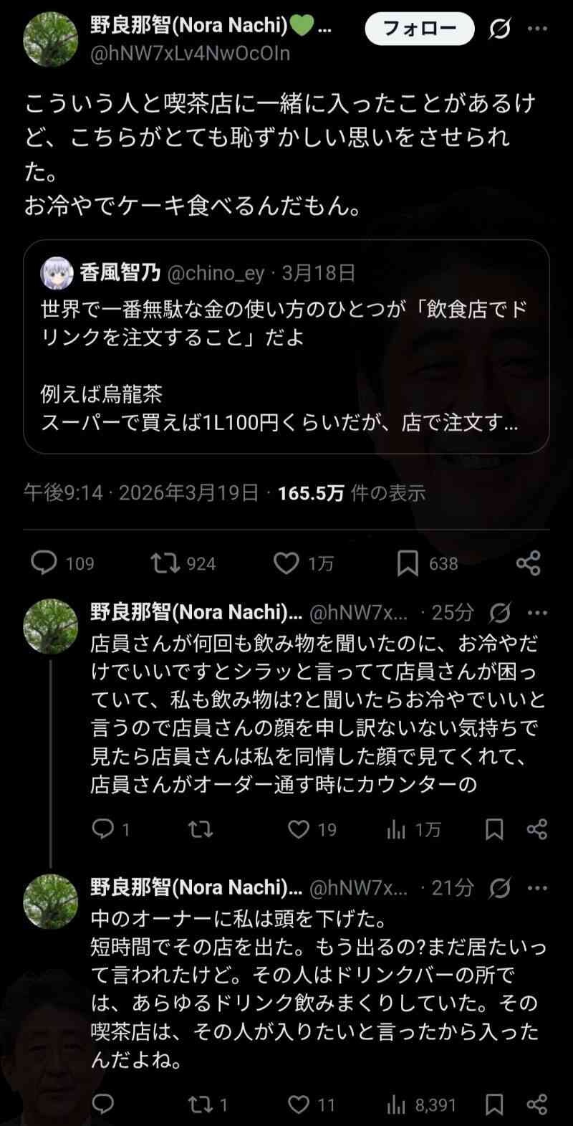Reply to the main post with 109 replies
This screenshot has height=1126, width=573.
point(44,563)
